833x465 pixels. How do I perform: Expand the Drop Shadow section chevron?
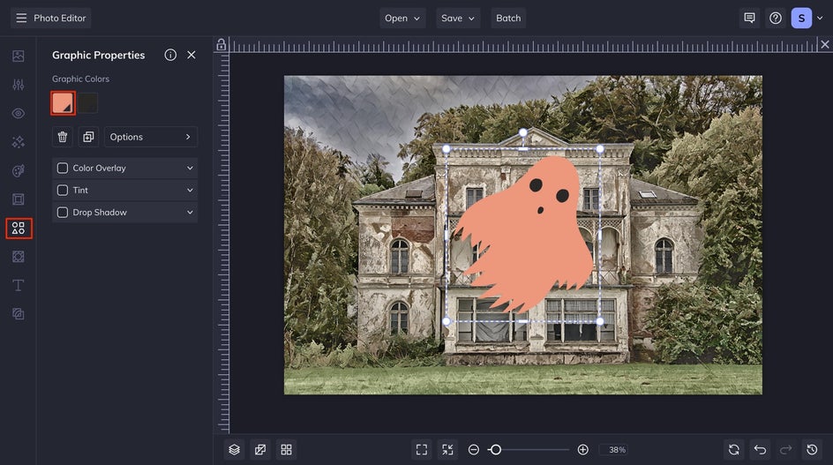[x=190, y=212]
